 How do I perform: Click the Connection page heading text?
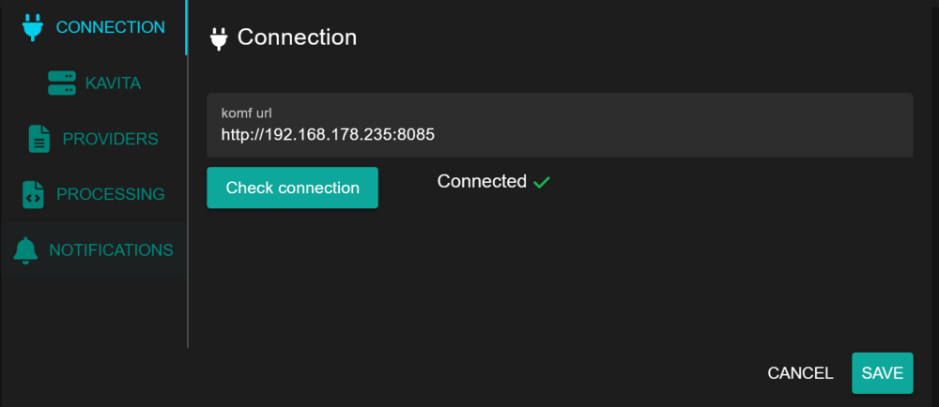point(297,38)
